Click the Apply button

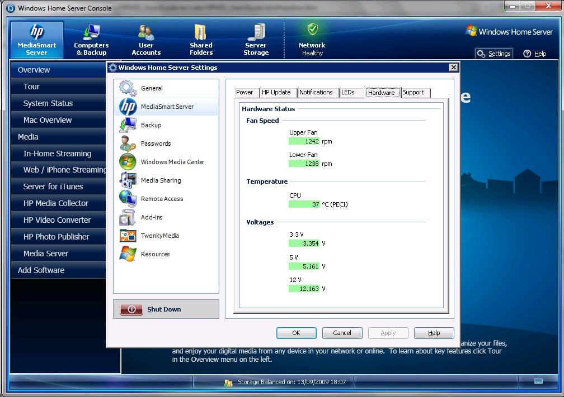[388, 333]
